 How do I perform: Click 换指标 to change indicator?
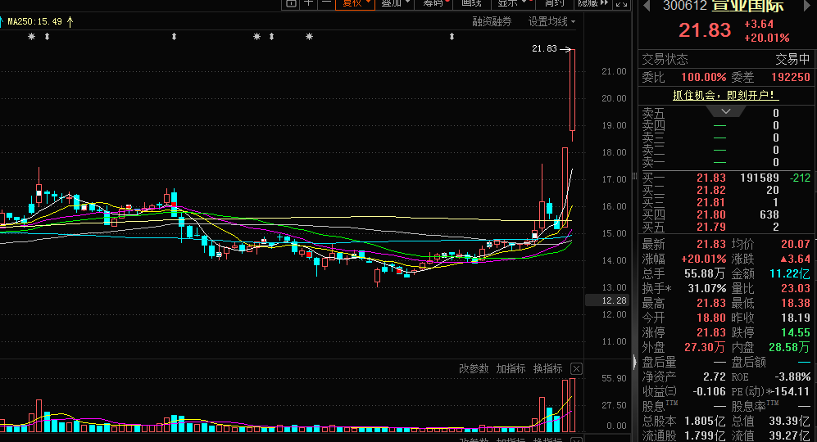[547, 368]
